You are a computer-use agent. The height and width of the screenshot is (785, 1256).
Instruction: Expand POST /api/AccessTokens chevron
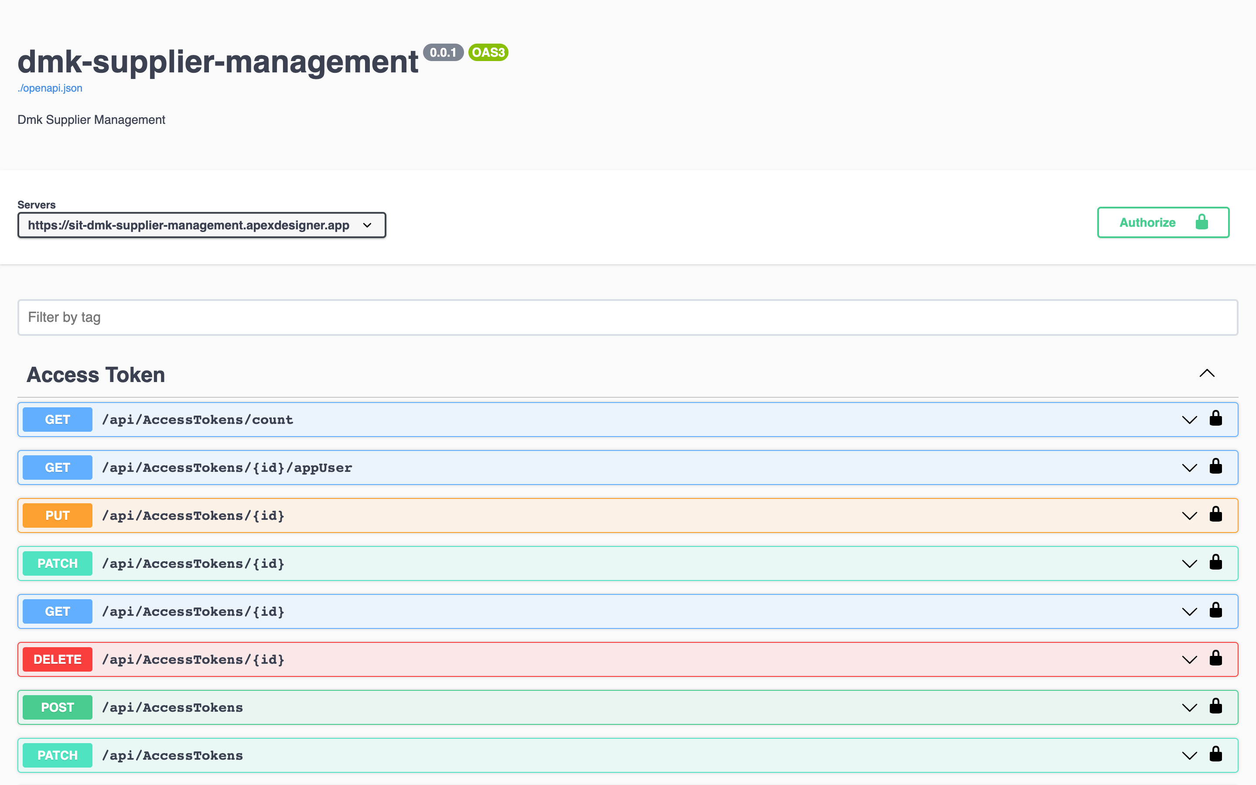click(x=1189, y=708)
